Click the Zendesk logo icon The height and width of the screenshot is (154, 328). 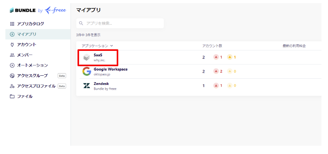[87, 86]
